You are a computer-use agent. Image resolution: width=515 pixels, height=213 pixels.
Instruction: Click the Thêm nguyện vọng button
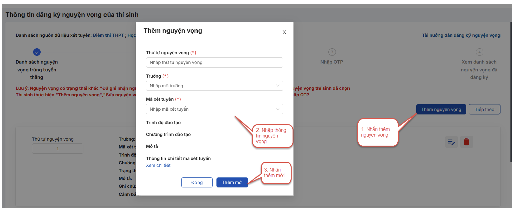click(441, 109)
